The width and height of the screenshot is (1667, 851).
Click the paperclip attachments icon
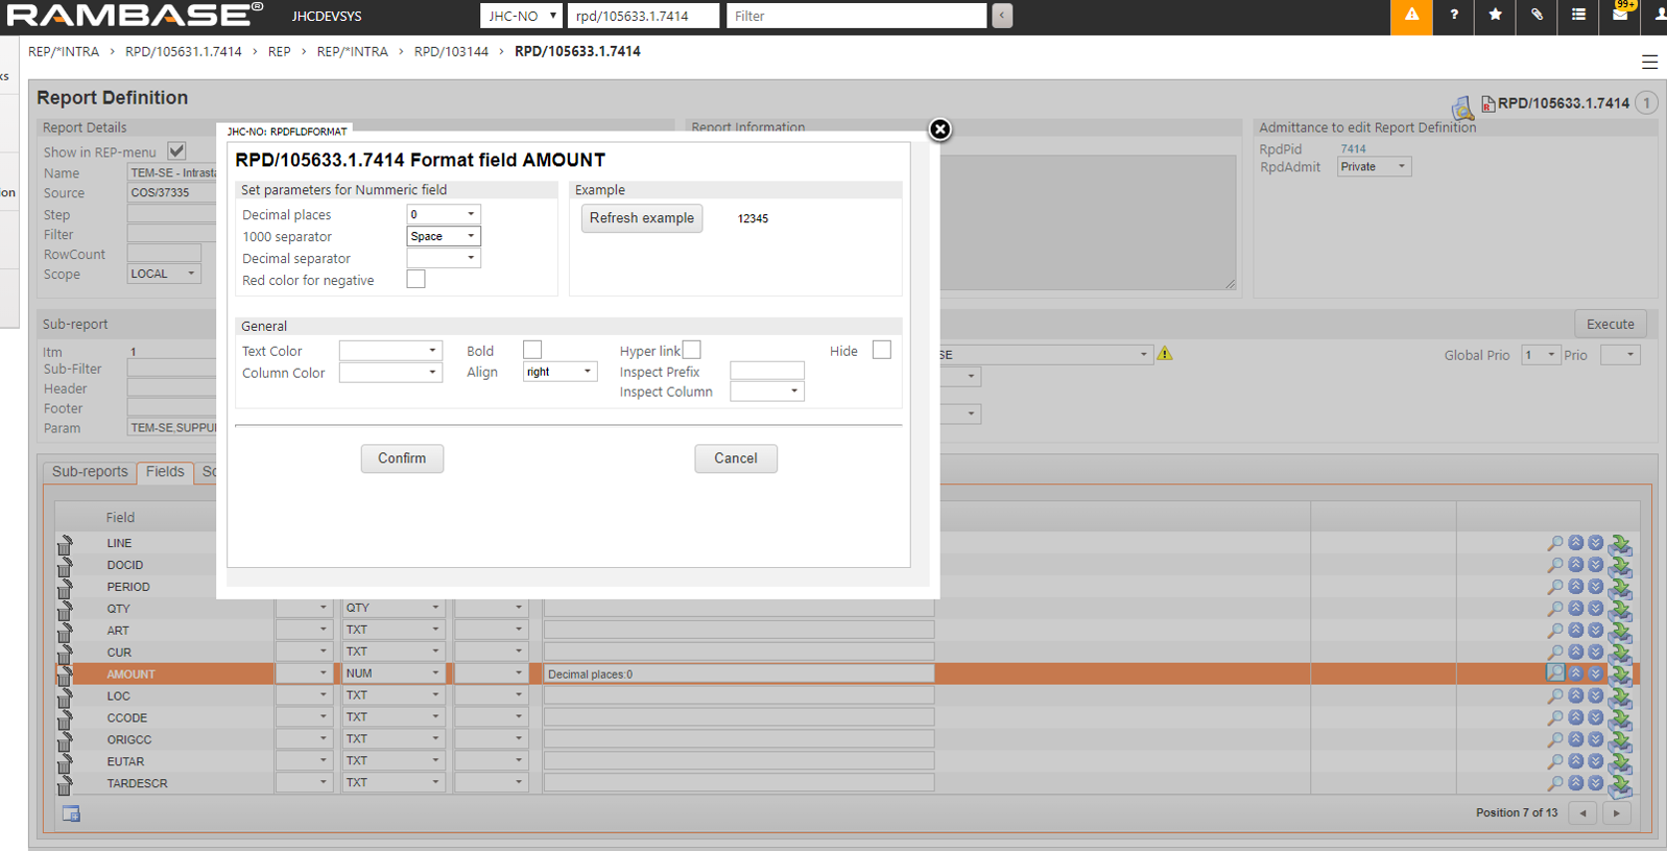[x=1536, y=16]
